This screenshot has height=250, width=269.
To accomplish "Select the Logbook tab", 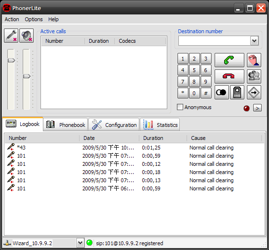I will 23,124.
